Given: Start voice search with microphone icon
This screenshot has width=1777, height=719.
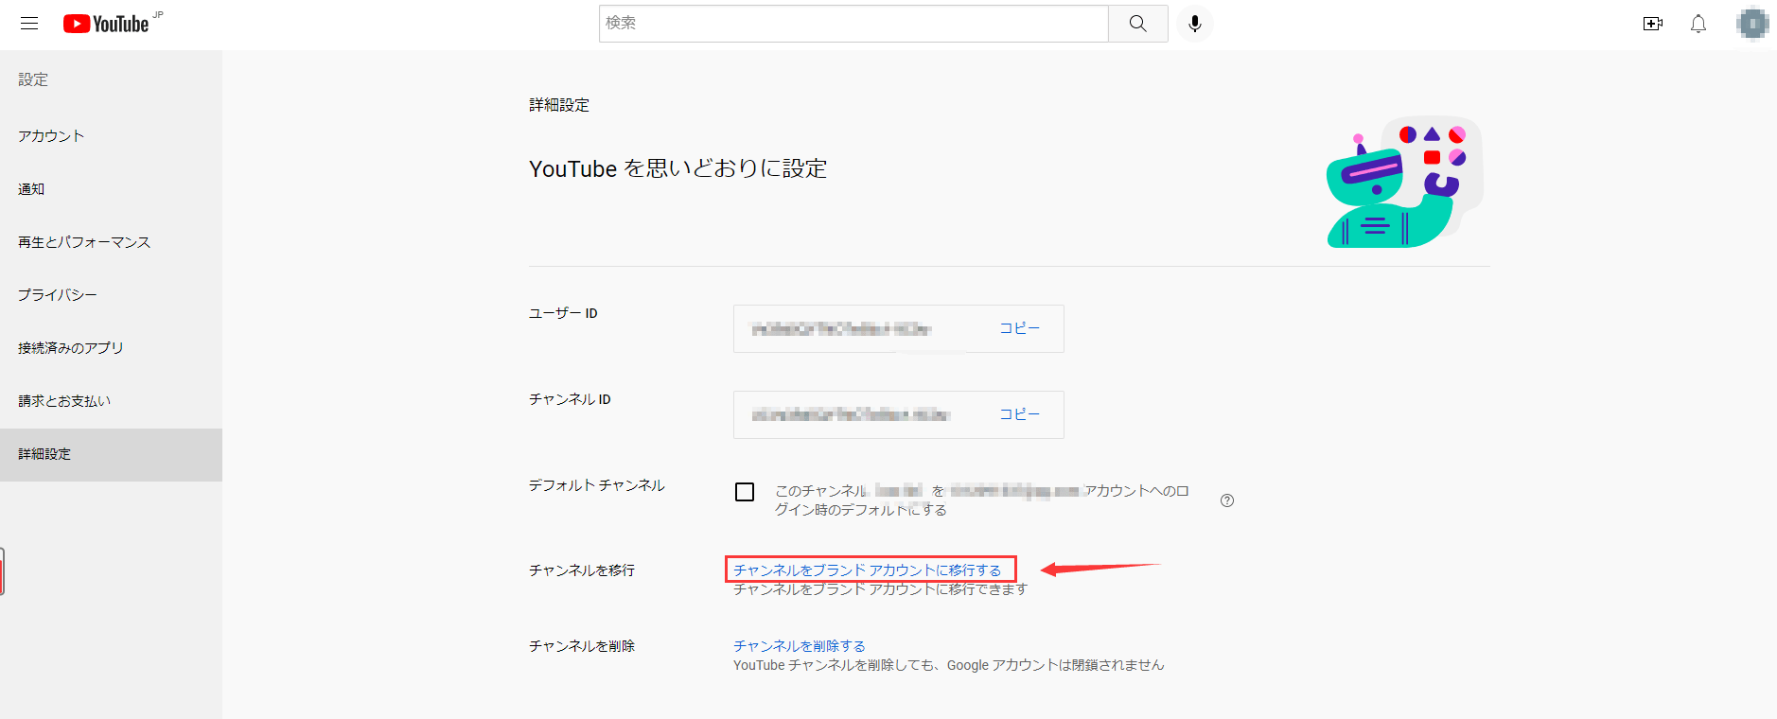Looking at the screenshot, I should (x=1195, y=24).
